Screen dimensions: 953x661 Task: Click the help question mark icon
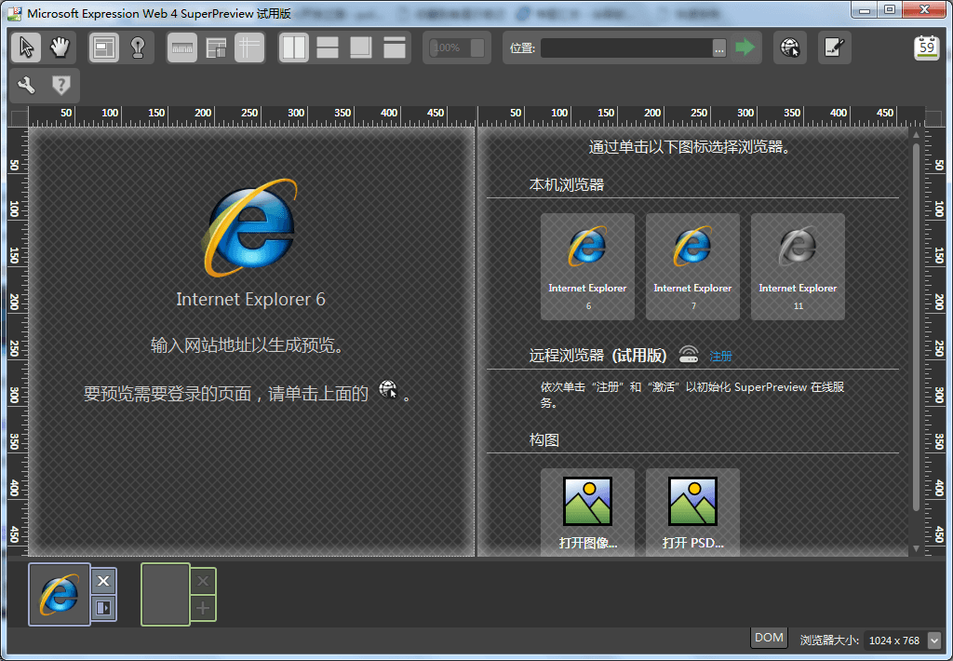pyautogui.click(x=61, y=84)
